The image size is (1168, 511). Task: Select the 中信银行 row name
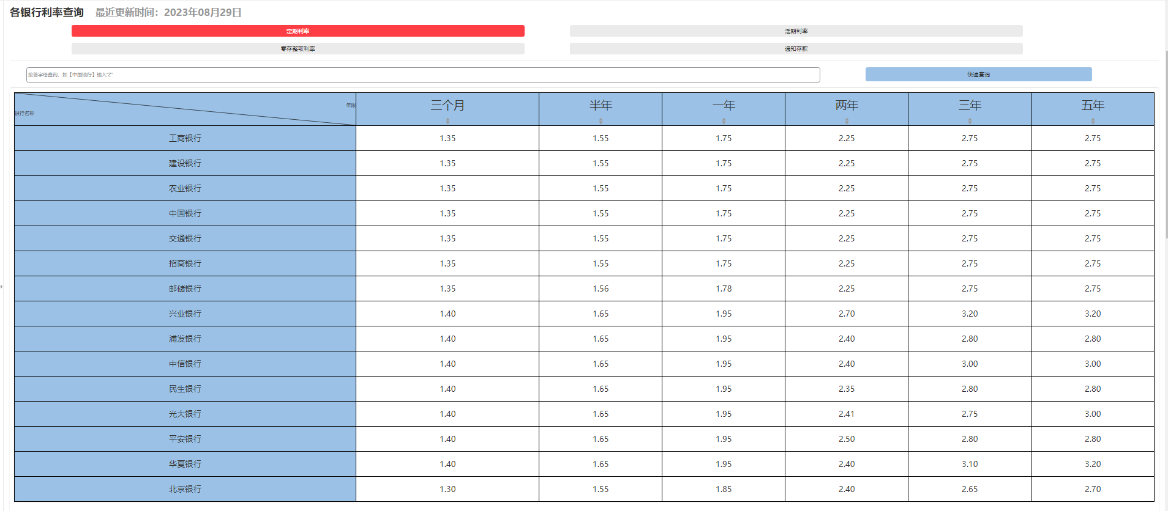185,364
